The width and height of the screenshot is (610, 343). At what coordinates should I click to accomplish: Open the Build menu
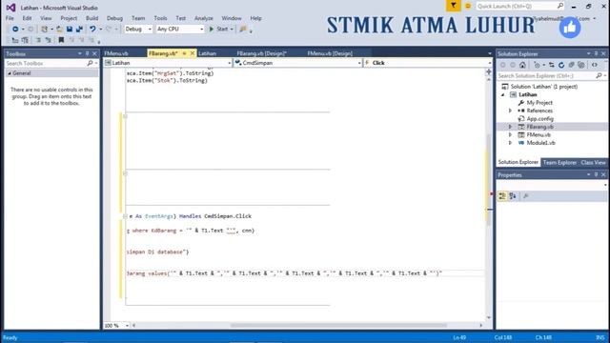click(91, 18)
